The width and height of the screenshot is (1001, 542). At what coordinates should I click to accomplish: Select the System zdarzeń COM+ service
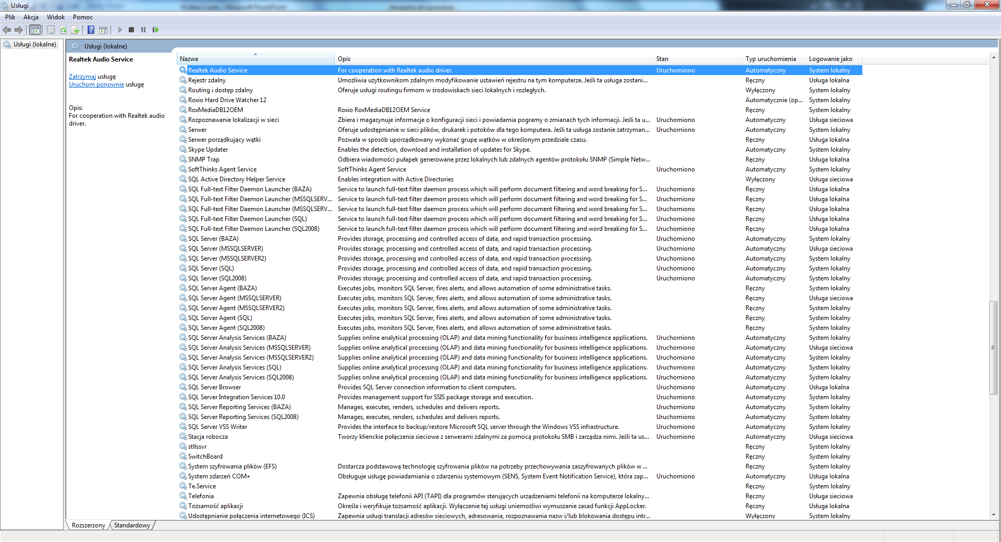[520, 476]
